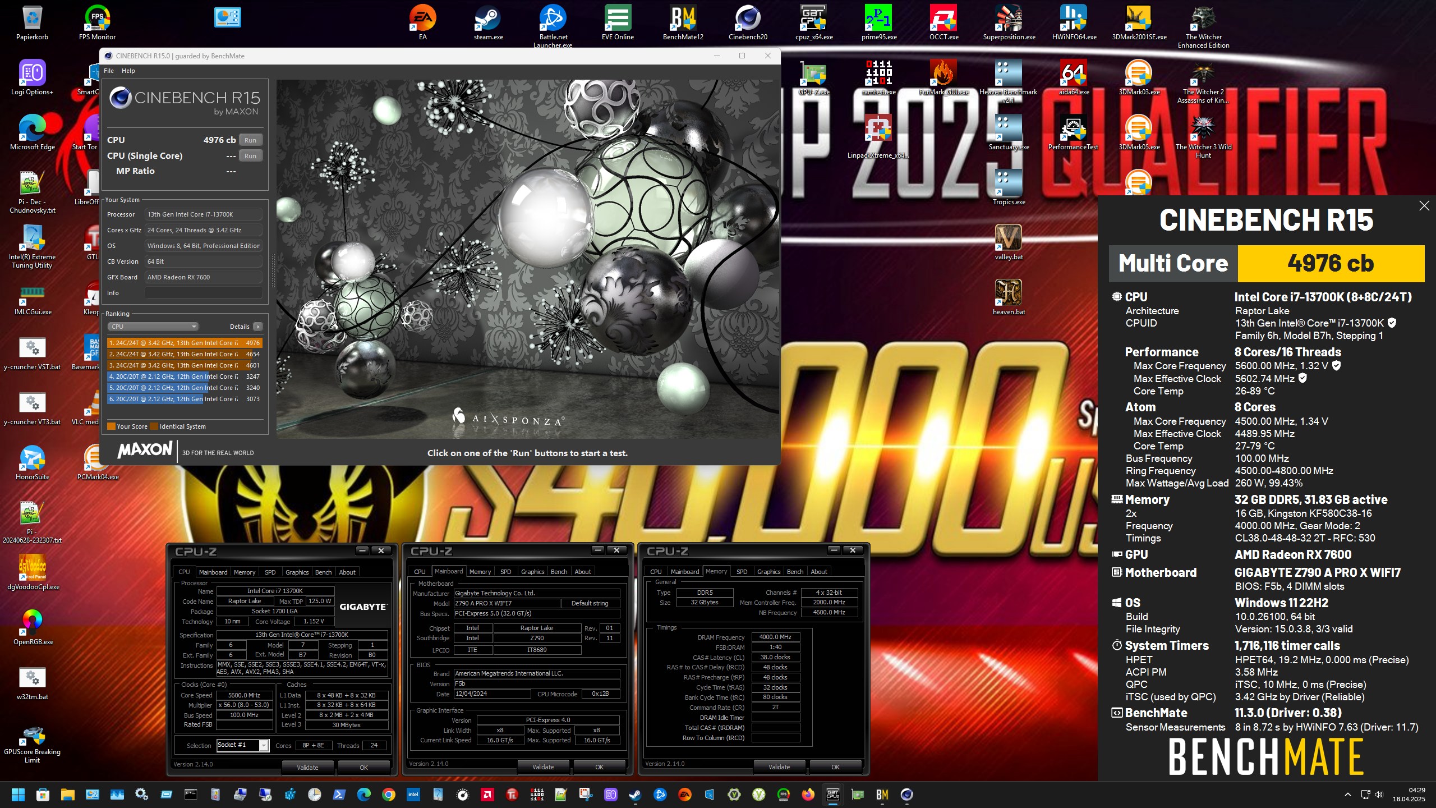Open About tab in right CPU-Z window
This screenshot has height=808, width=1436.
point(819,572)
